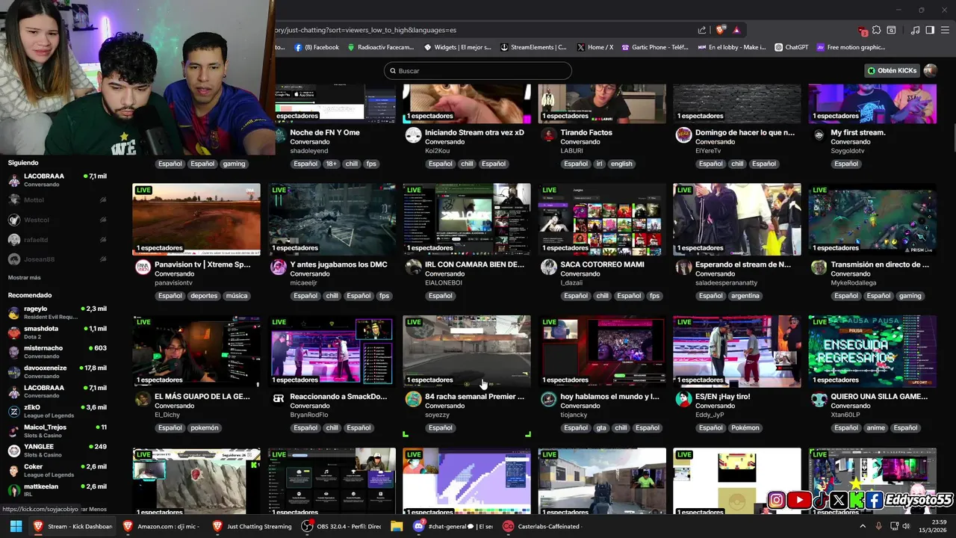This screenshot has width=956, height=538.
Task: Open the StreamElements bookmark
Action: click(533, 47)
